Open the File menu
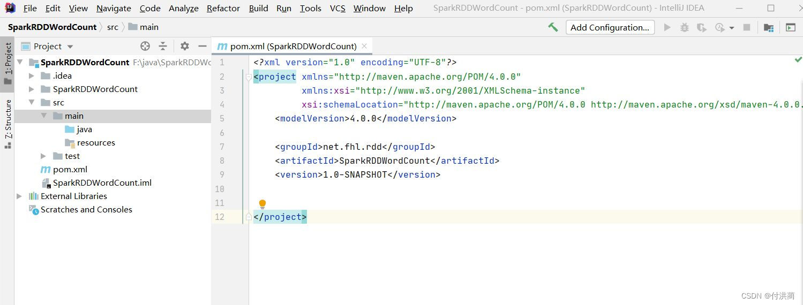803x305 pixels. 30,8
